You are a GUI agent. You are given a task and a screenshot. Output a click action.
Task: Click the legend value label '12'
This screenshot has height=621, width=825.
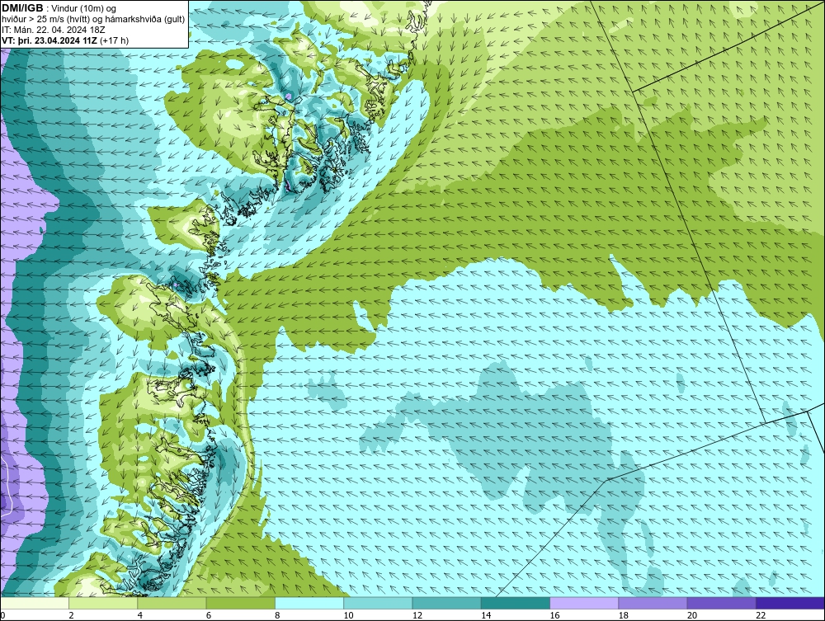coord(417,616)
